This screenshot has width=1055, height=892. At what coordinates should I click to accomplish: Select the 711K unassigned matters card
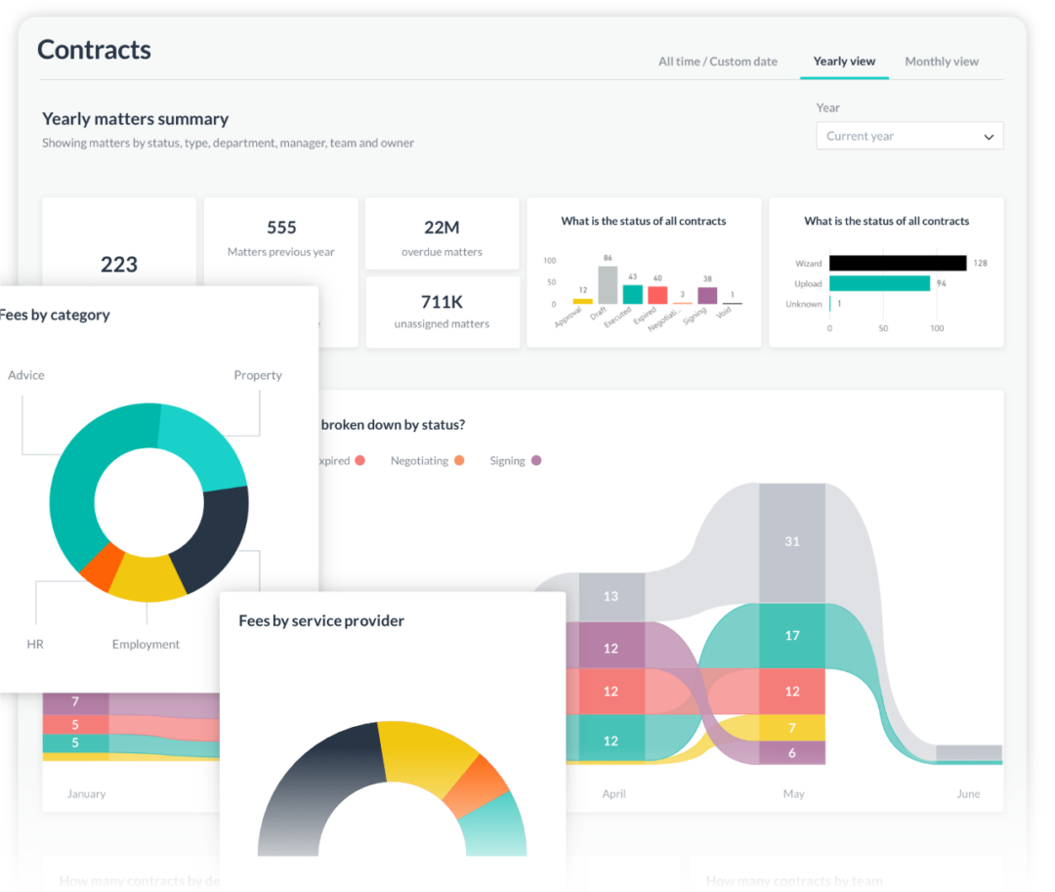[x=442, y=312]
